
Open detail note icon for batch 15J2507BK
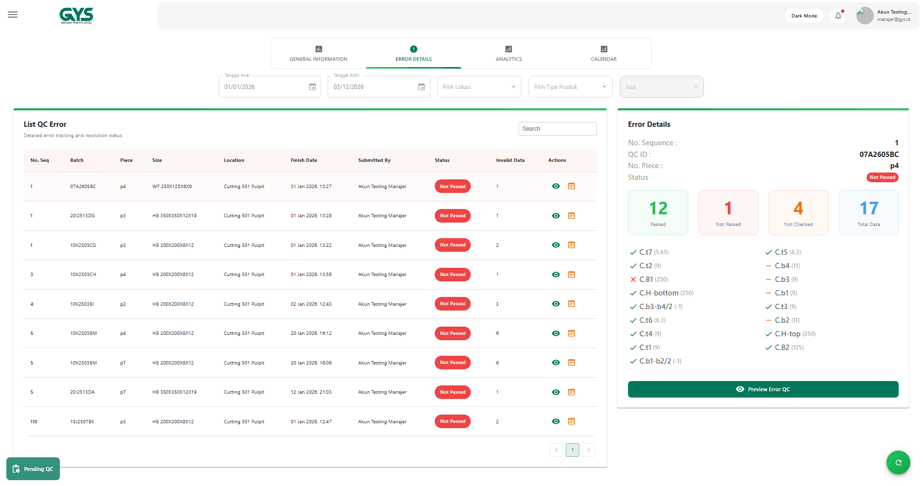tap(572, 421)
